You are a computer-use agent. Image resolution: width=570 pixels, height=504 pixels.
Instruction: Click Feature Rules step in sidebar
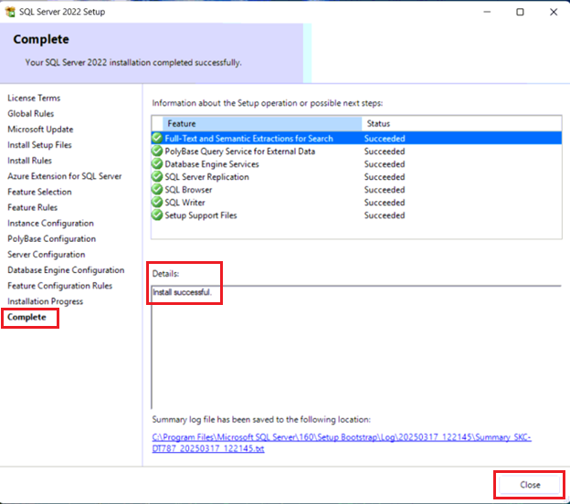[32, 207]
